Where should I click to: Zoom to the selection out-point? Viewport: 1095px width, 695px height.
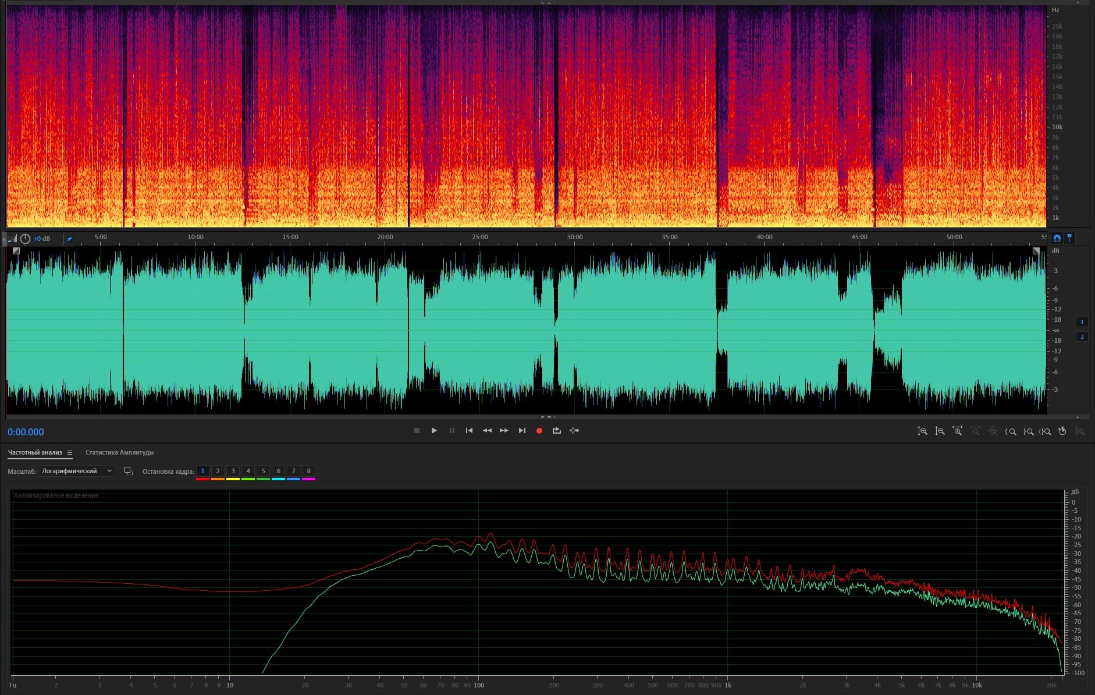[1028, 431]
